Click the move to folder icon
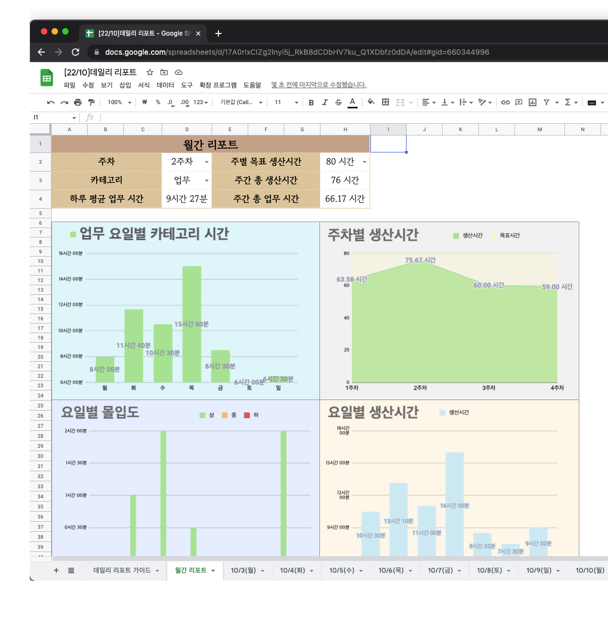 point(164,72)
